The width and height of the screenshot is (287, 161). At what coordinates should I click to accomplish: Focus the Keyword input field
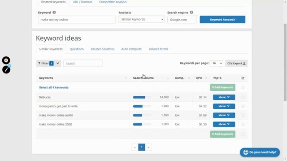[x=77, y=20]
